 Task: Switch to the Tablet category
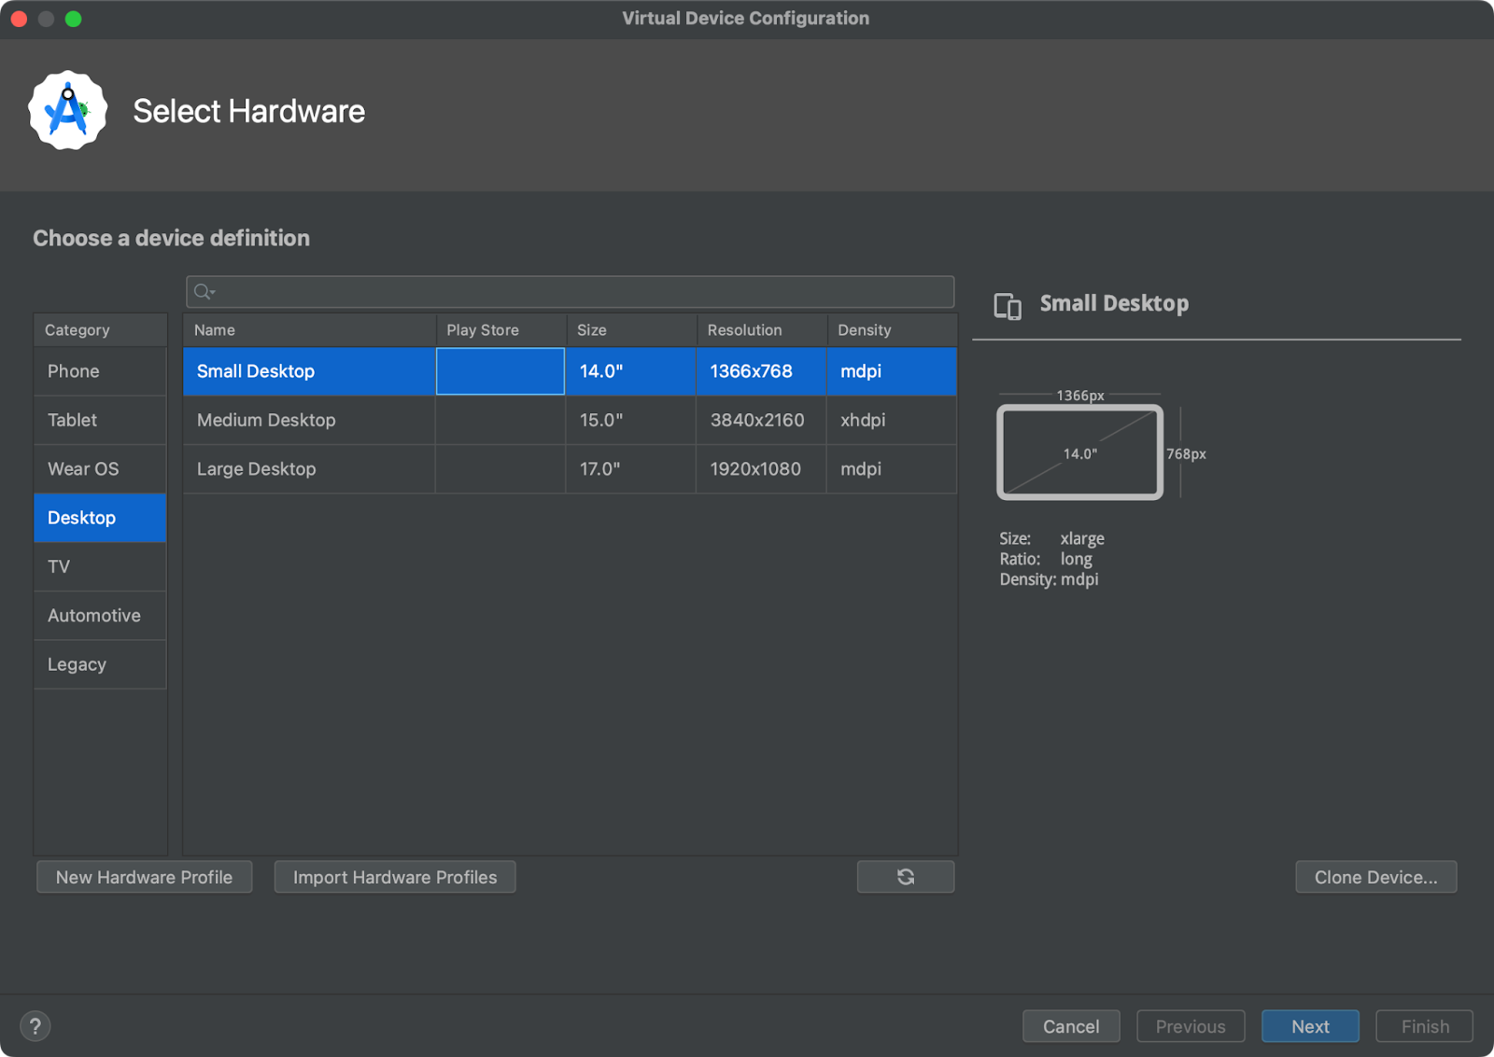click(x=72, y=420)
